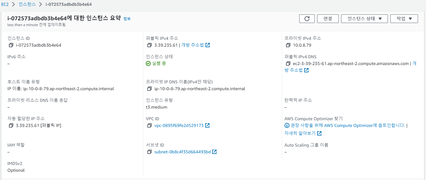
Task: Copy the subnet ID value
Action: pyautogui.click(x=149, y=152)
